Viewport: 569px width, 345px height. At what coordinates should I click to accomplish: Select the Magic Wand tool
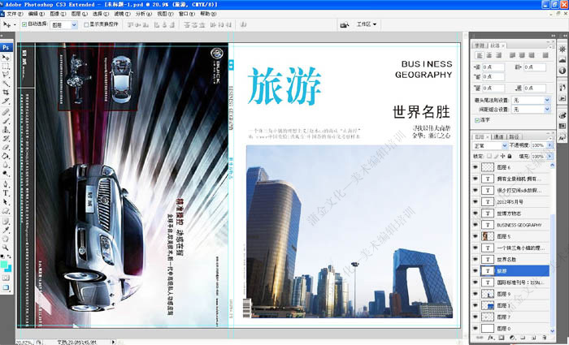[6, 84]
